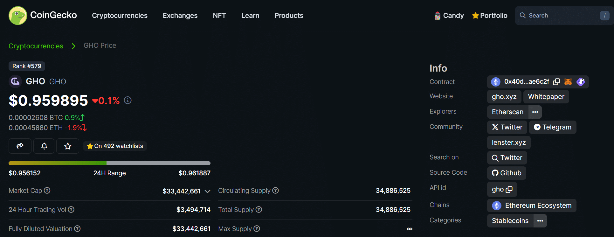Open the Max Supply help icon
Screen dimensions: 614x237
[257, 229]
